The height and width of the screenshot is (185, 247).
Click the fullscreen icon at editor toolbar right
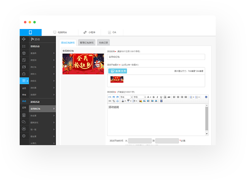pos(206,97)
